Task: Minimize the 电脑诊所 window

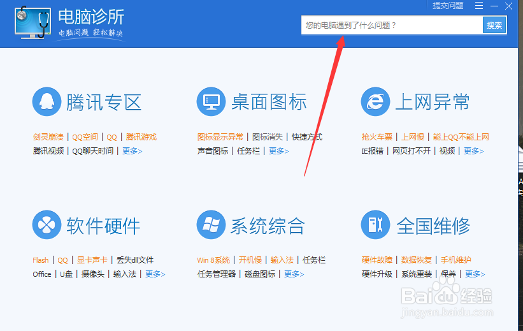Action: point(494,6)
